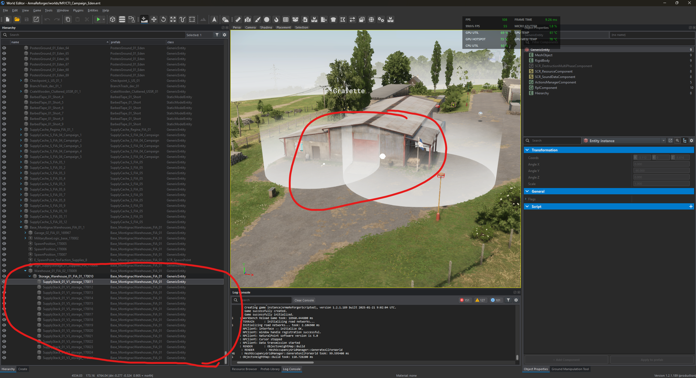Expand CrateWooden_Cluttered_USSR_01_1 node

(21, 91)
